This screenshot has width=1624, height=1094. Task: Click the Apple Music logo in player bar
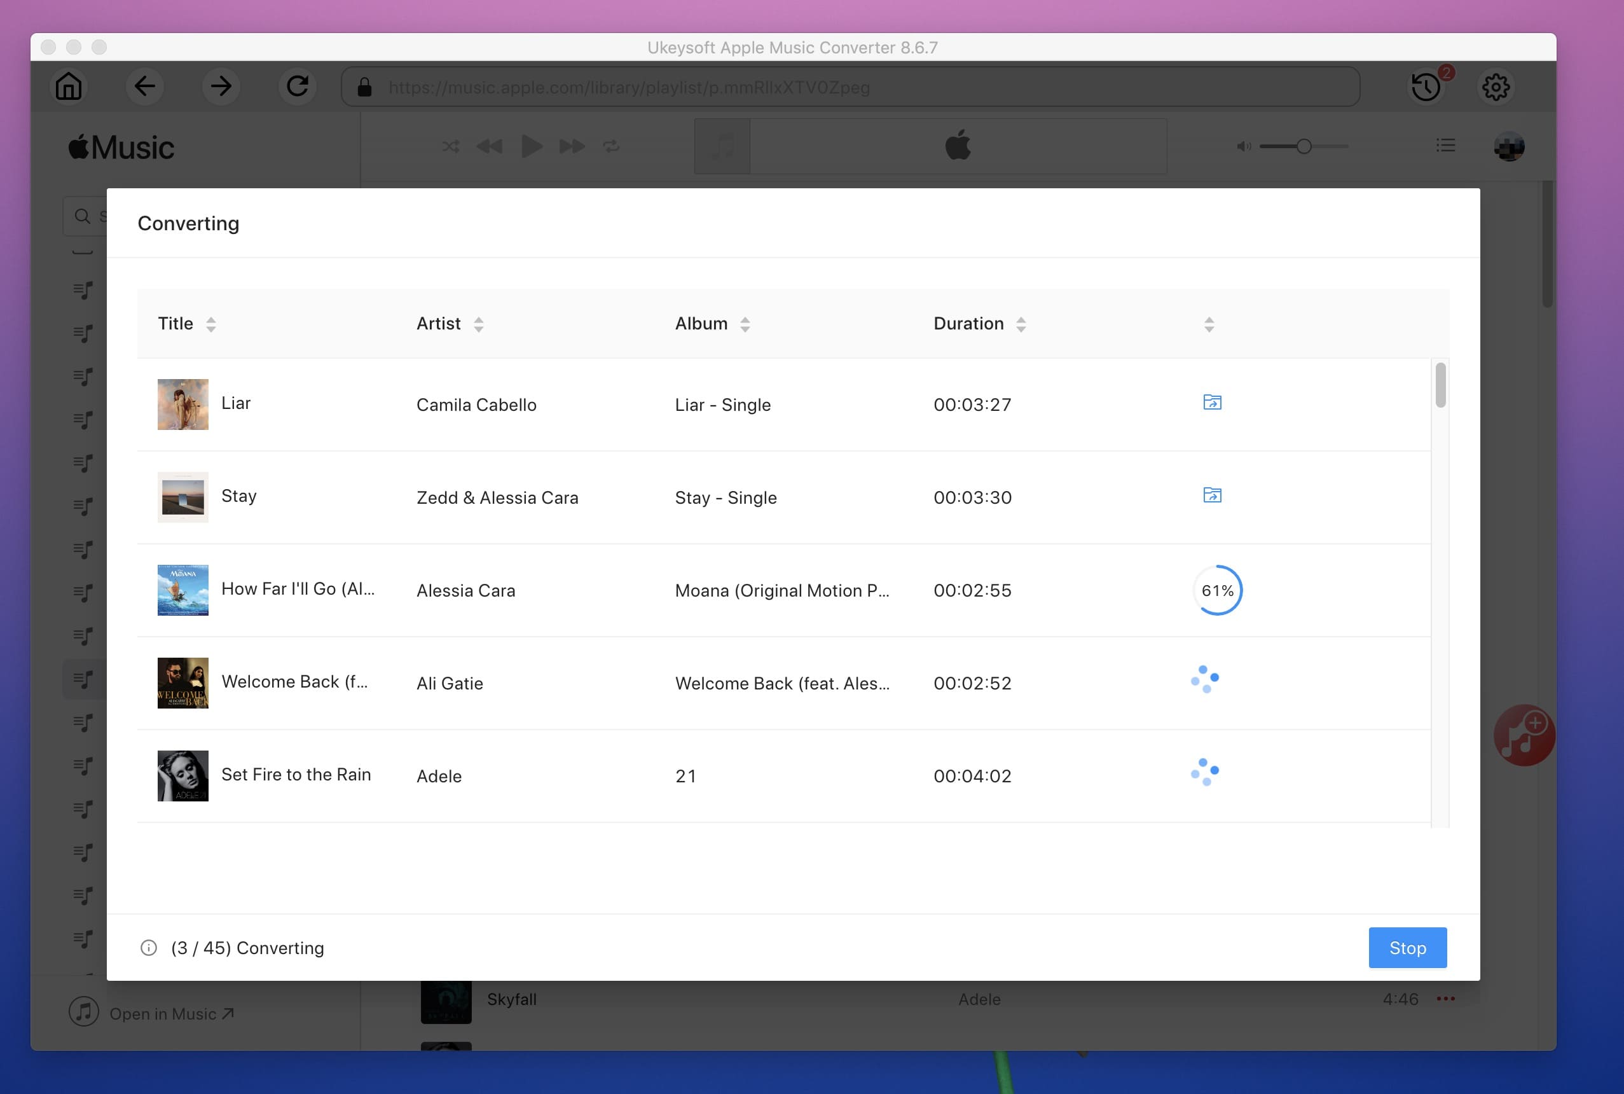coord(958,146)
